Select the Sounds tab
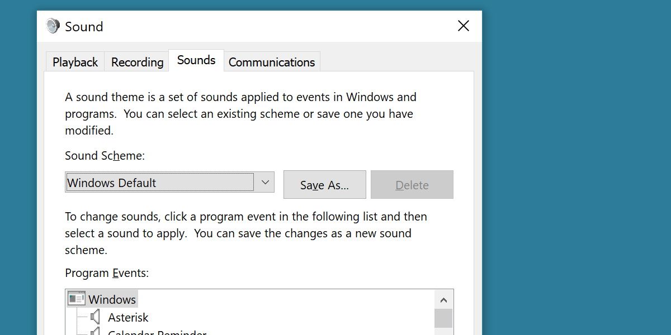The width and height of the screenshot is (671, 335). 196,60
